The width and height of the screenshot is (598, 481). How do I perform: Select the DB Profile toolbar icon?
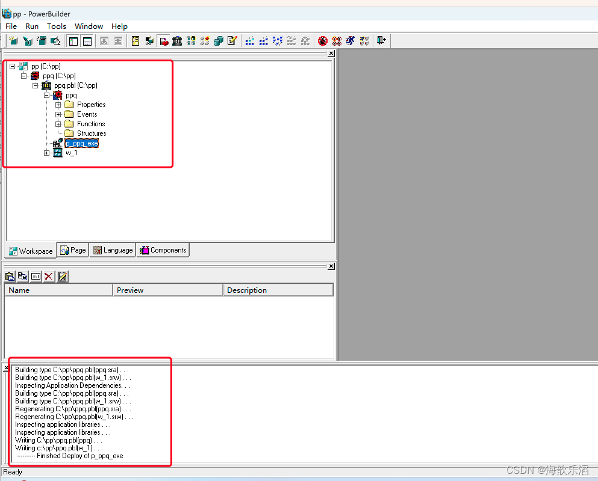tap(191, 41)
